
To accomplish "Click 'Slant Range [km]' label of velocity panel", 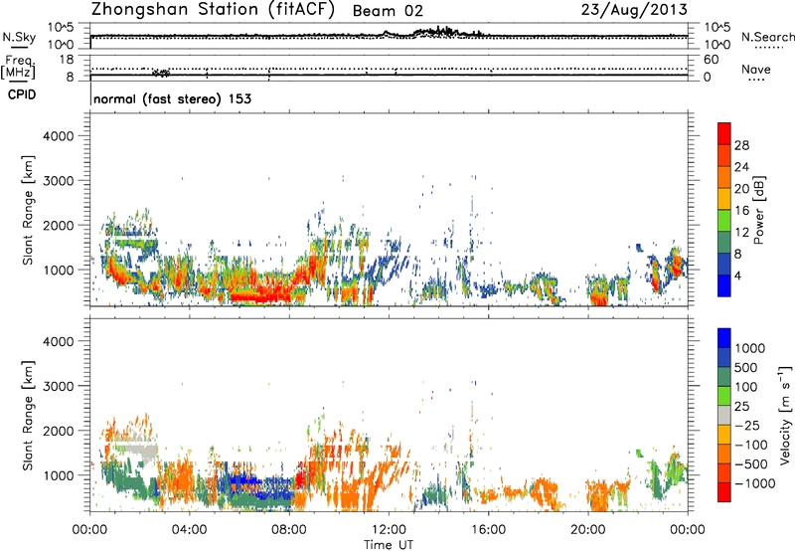I will click(x=28, y=416).
